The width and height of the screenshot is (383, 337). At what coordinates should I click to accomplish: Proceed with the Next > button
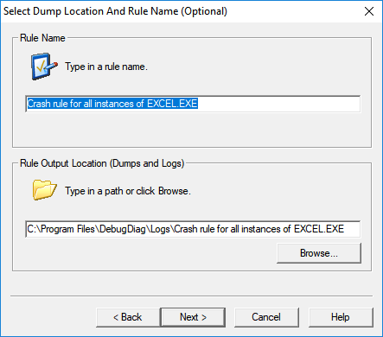click(x=193, y=317)
